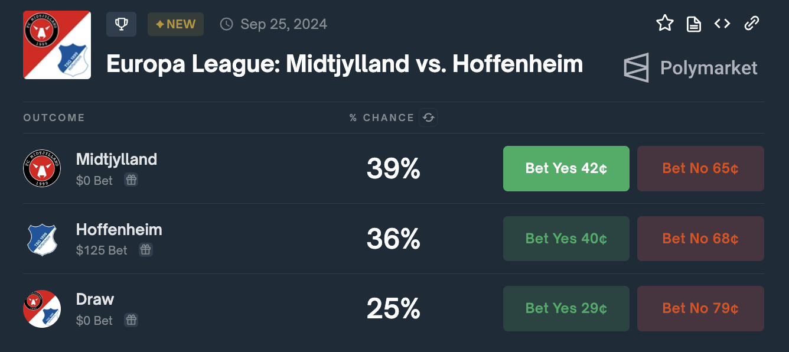
Task: Click gift icon under Midtjylland
Action: [x=131, y=180]
